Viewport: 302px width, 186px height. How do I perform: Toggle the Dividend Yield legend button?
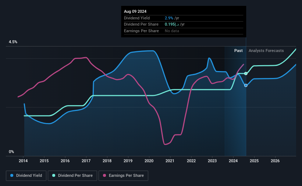tap(26, 176)
